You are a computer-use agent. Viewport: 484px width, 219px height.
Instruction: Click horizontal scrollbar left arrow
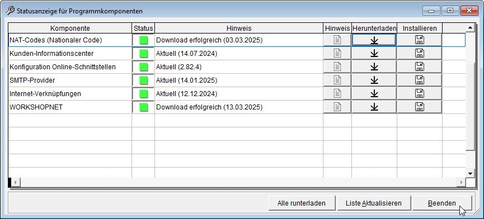[x=16, y=182]
